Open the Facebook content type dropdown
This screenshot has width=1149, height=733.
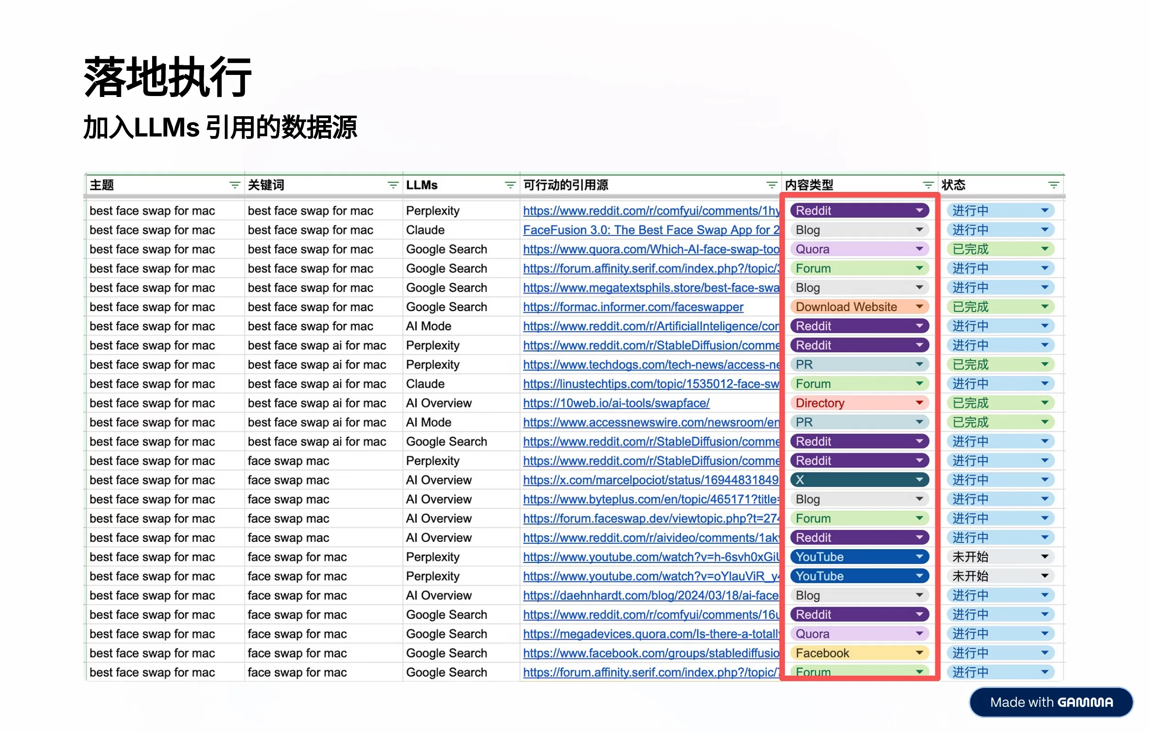click(x=920, y=653)
